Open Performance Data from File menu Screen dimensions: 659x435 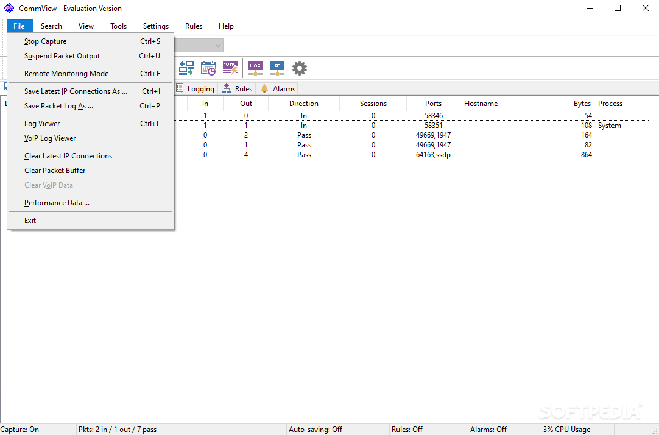click(90, 203)
